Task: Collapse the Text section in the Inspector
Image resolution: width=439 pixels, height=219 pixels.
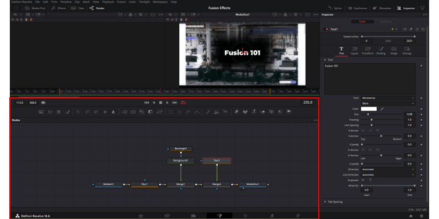Action: click(x=329, y=60)
